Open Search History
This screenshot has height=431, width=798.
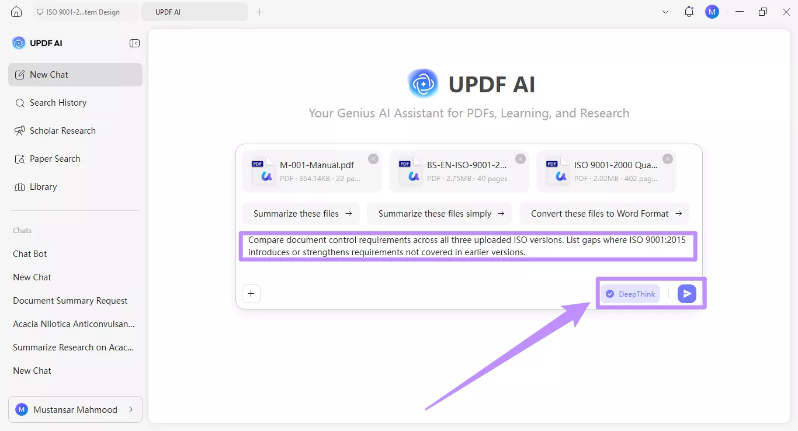pos(58,102)
